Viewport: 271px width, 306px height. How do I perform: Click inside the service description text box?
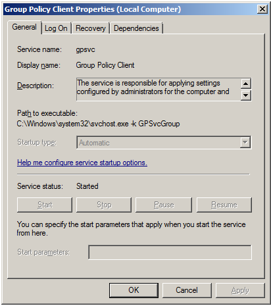tap(159, 89)
